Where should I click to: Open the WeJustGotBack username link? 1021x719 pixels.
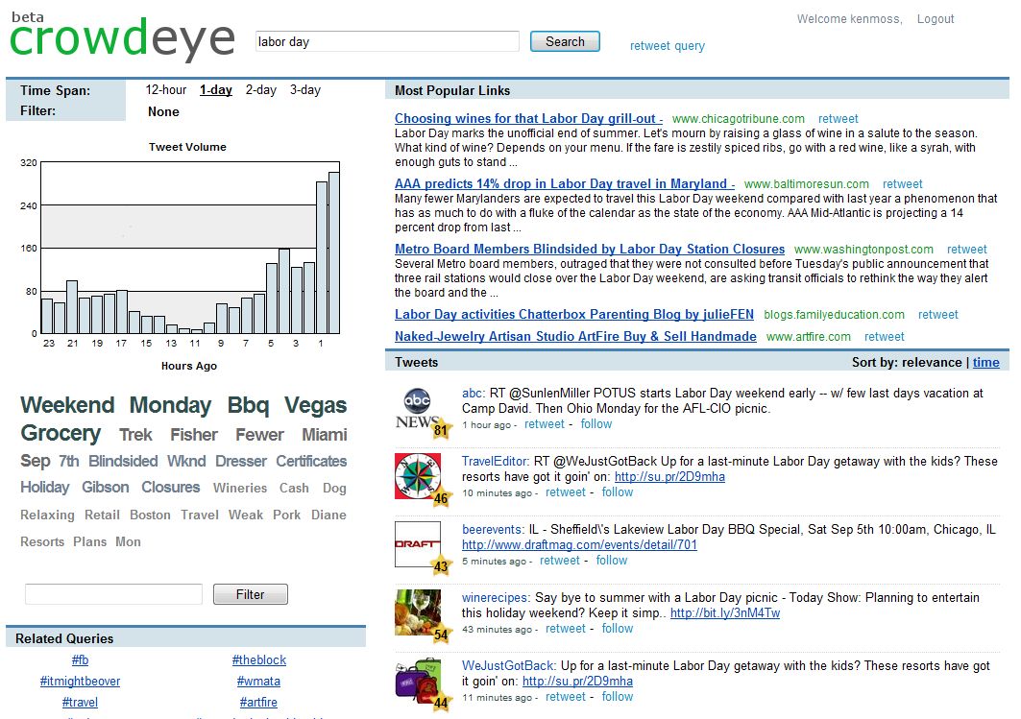[x=508, y=665]
